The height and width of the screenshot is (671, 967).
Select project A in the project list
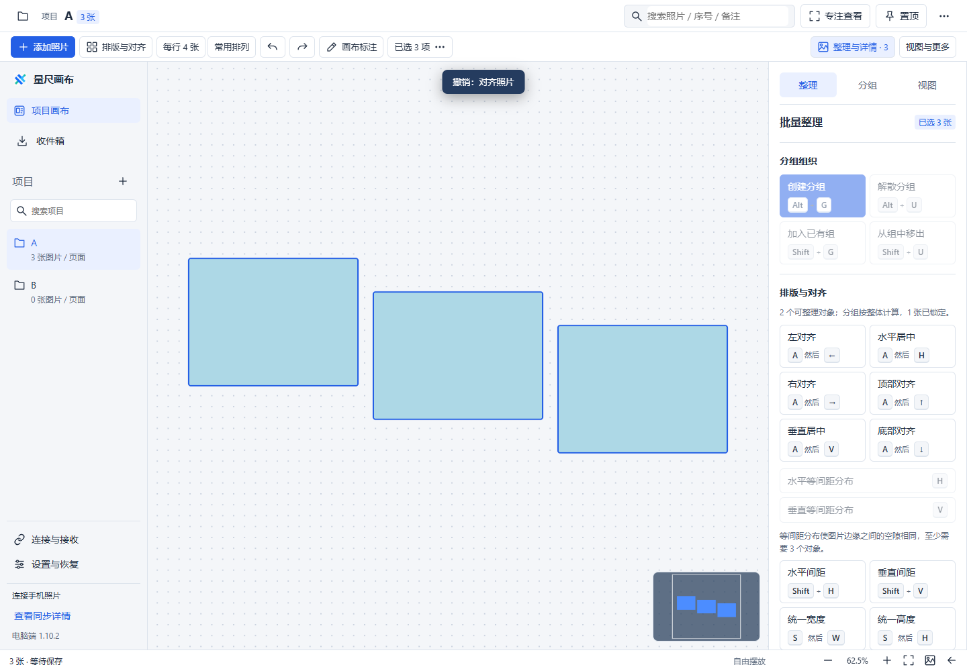[x=74, y=250]
